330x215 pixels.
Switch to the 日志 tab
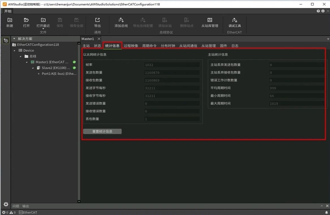tap(235, 46)
